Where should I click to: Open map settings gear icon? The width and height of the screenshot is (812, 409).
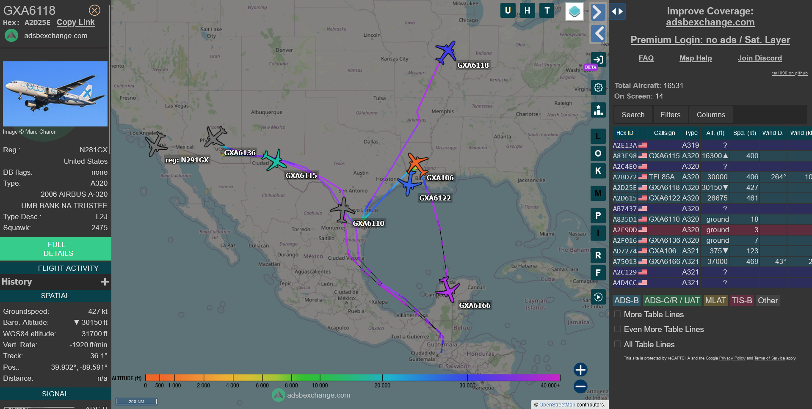click(x=598, y=88)
